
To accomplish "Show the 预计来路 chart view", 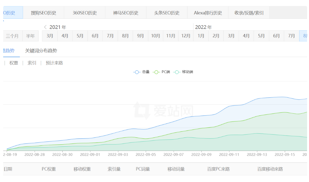I will 54,63.
